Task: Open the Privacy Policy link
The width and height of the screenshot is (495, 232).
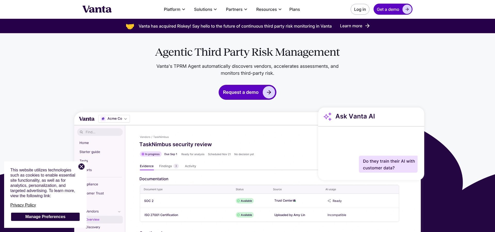Action: [23, 205]
